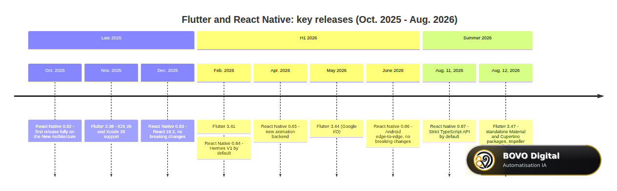Click the timeline arrowhead at right end

pos(600,96)
